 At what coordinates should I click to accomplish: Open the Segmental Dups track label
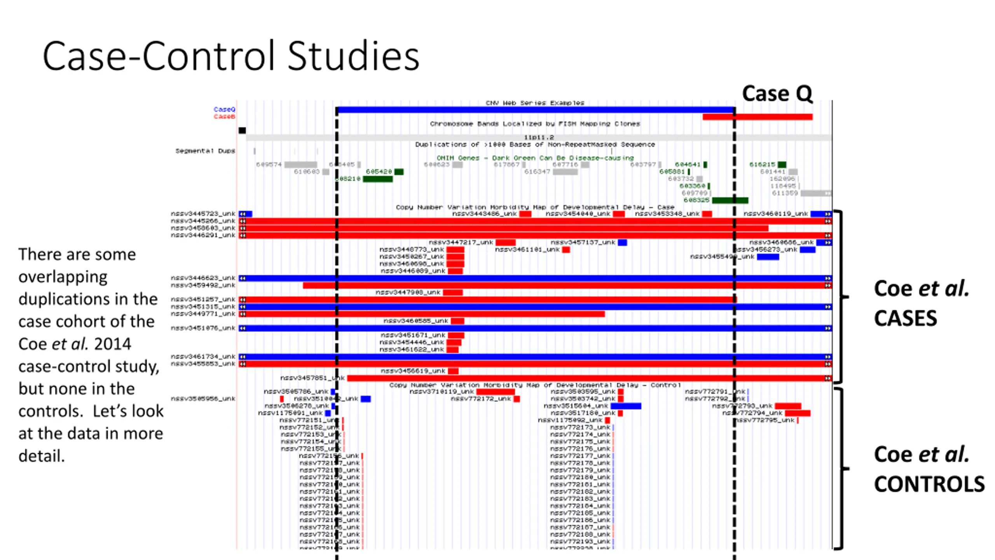205,151
